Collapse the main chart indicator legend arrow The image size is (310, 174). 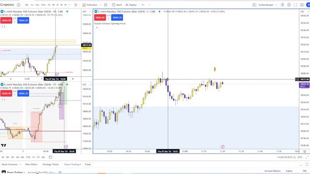(x=97, y=28)
